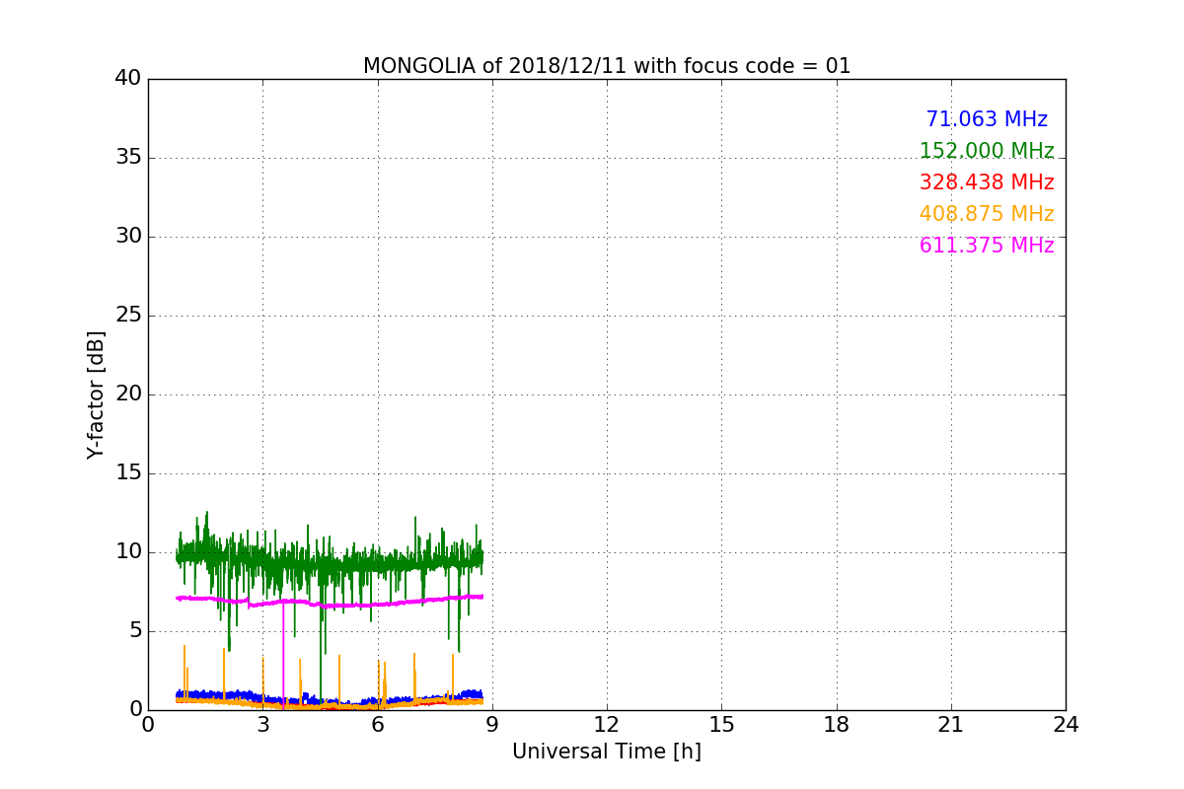Screen dimensions: 1184x789
Task: Click the 5 tick on the Y-factor axis
Action: [x=135, y=631]
